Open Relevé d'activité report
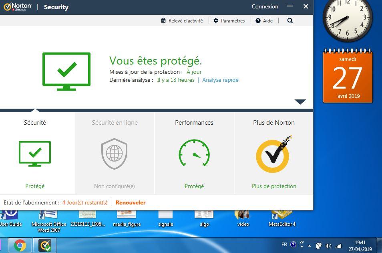Viewport: 382px width, 253px height. click(182, 21)
